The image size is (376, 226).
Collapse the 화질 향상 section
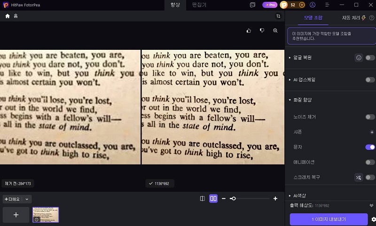(x=301, y=100)
